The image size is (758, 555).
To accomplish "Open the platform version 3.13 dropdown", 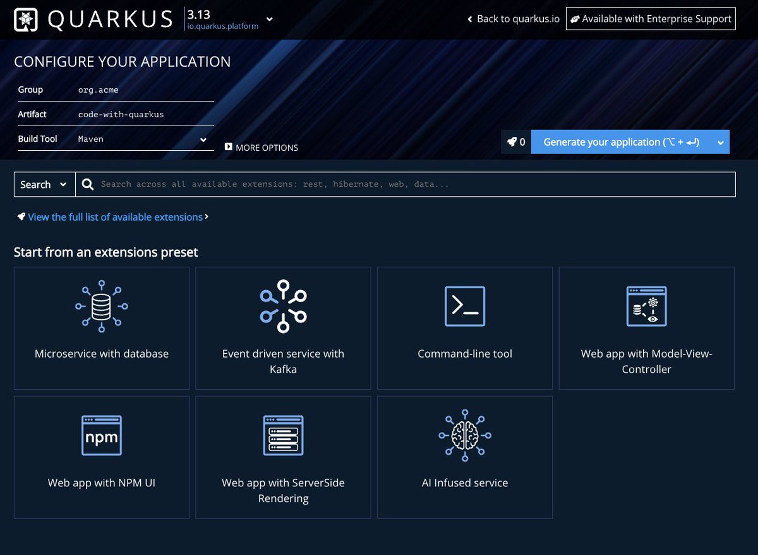I will [270, 19].
